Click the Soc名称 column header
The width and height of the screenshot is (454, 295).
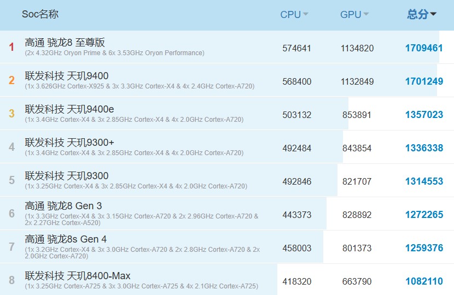(x=40, y=14)
